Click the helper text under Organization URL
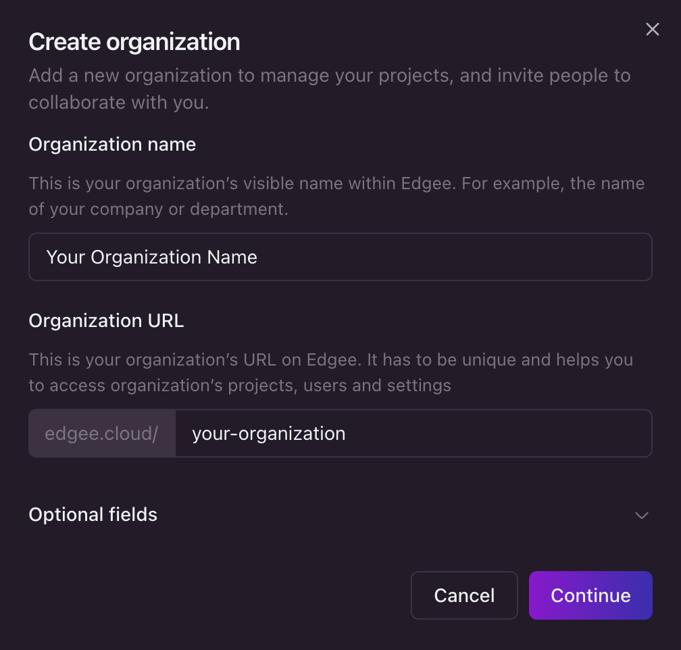This screenshot has height=650, width=681. pyautogui.click(x=331, y=372)
